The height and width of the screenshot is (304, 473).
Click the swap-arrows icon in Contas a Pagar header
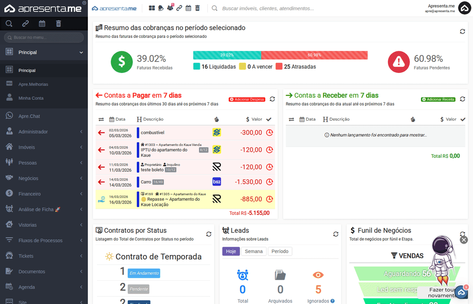pos(101,119)
